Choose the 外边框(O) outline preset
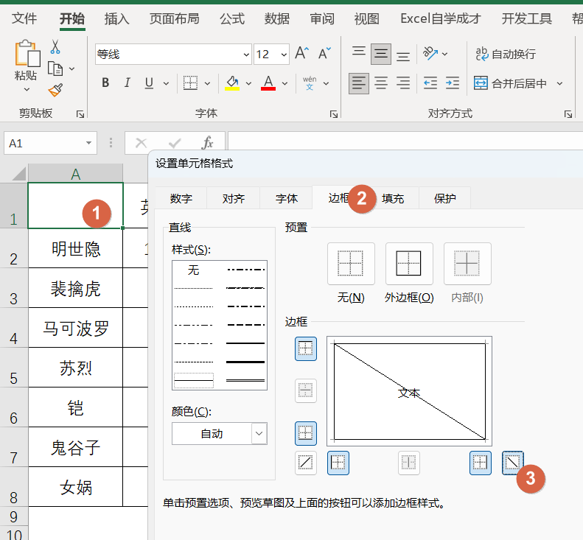 point(409,264)
